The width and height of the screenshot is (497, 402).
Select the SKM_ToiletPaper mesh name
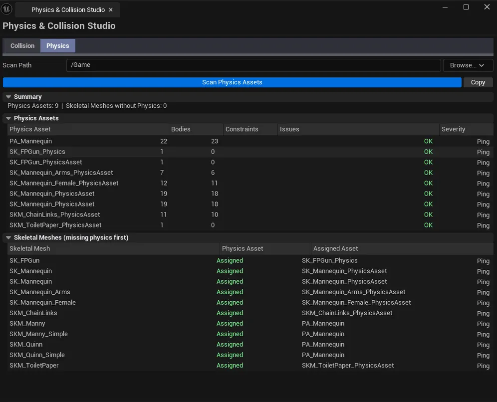[x=34, y=366]
